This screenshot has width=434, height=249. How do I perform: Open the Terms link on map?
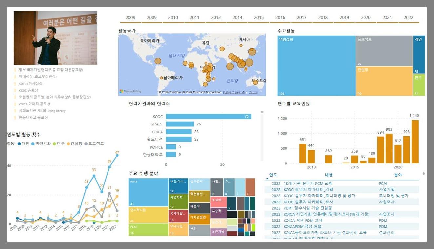click(253, 92)
